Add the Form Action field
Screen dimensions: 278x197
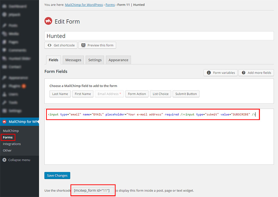click(137, 94)
